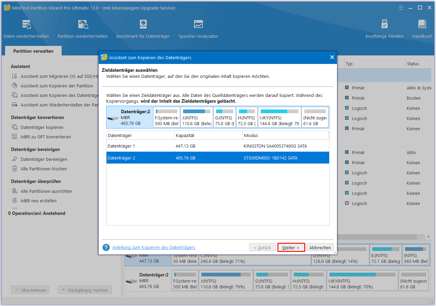Click Aktiv & System status row

[x=419, y=88]
